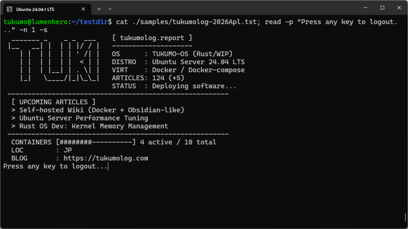This screenshot has height=229, width=408.
Task: Select the Ubuntu 24.04.1 LTS tab title
Action: click(x=35, y=9)
